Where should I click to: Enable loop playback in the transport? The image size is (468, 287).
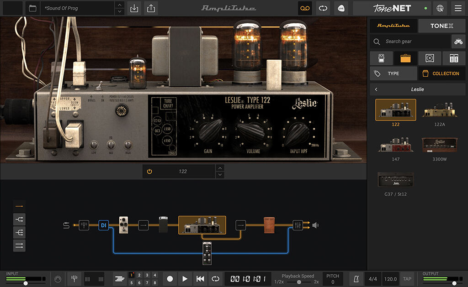click(x=215, y=278)
